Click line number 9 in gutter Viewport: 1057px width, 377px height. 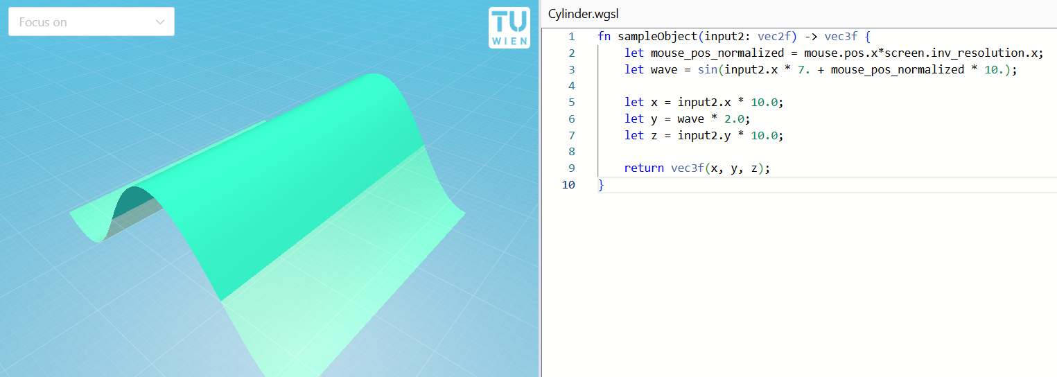[x=570, y=168]
